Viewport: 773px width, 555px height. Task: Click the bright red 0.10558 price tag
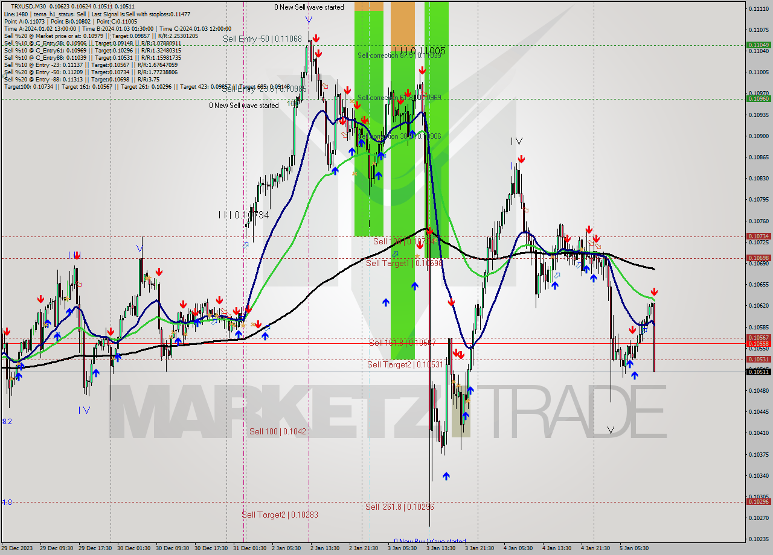(x=759, y=343)
